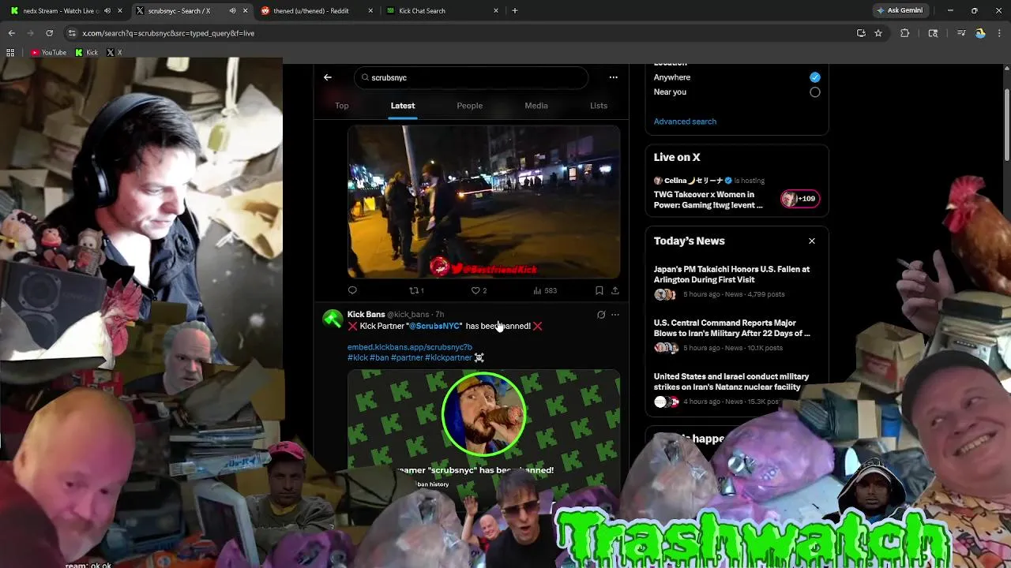
Task: Switch to the People search tab
Action: click(x=469, y=106)
